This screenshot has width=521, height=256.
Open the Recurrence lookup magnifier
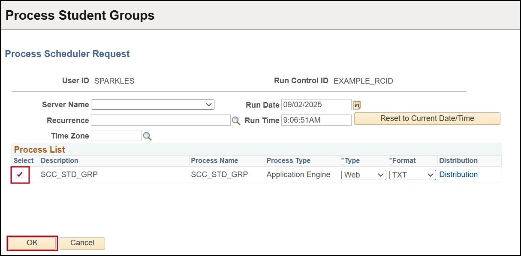(x=236, y=121)
